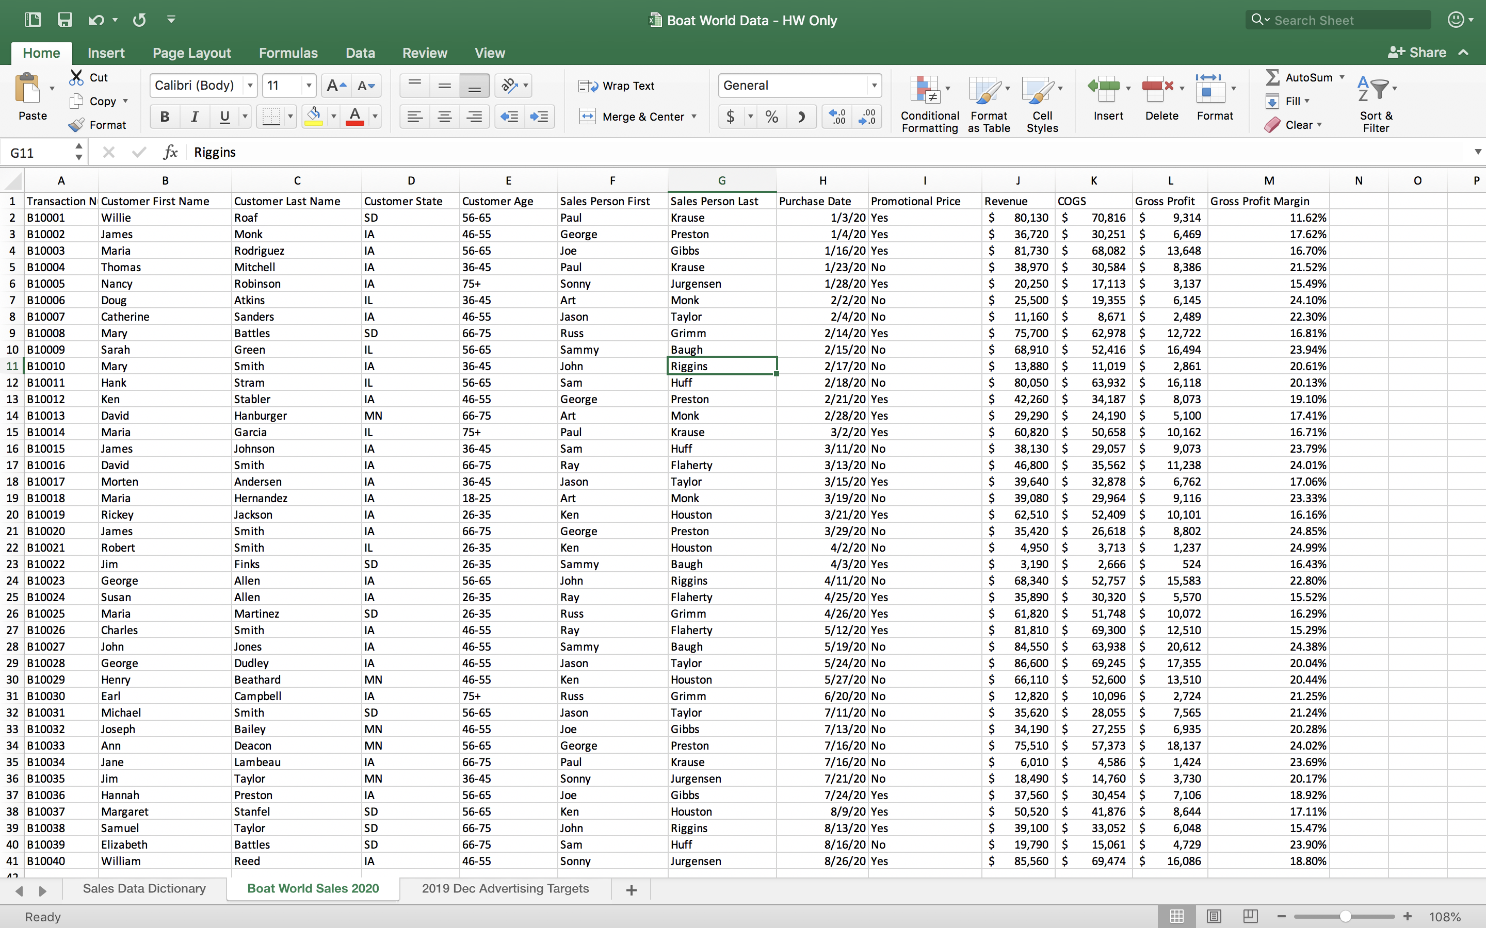Decrease decimal places
This screenshot has width=1486, height=928.
pos(867,116)
